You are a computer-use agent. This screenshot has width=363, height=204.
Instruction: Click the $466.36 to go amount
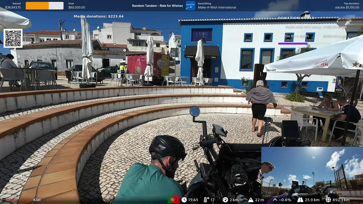pos(335,27)
